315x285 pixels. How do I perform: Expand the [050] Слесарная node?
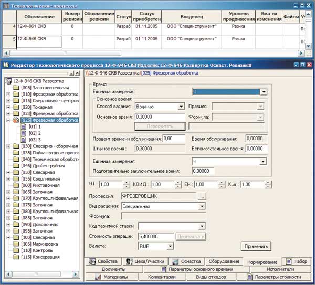[8, 172]
